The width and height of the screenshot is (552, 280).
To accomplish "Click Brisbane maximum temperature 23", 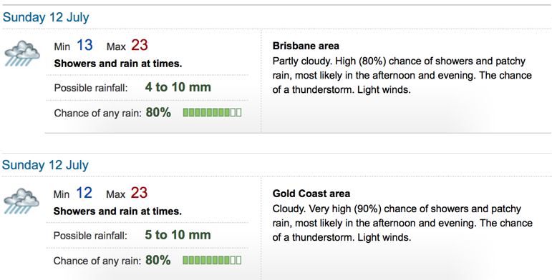I will coord(140,45).
